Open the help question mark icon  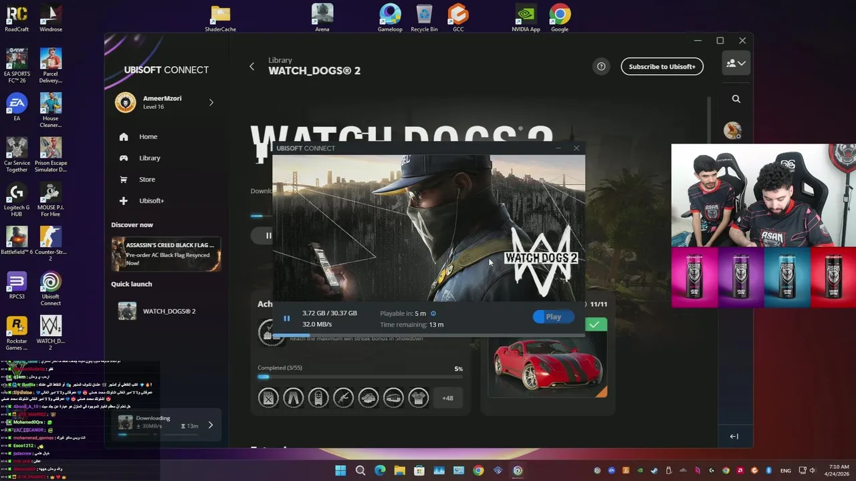point(601,66)
